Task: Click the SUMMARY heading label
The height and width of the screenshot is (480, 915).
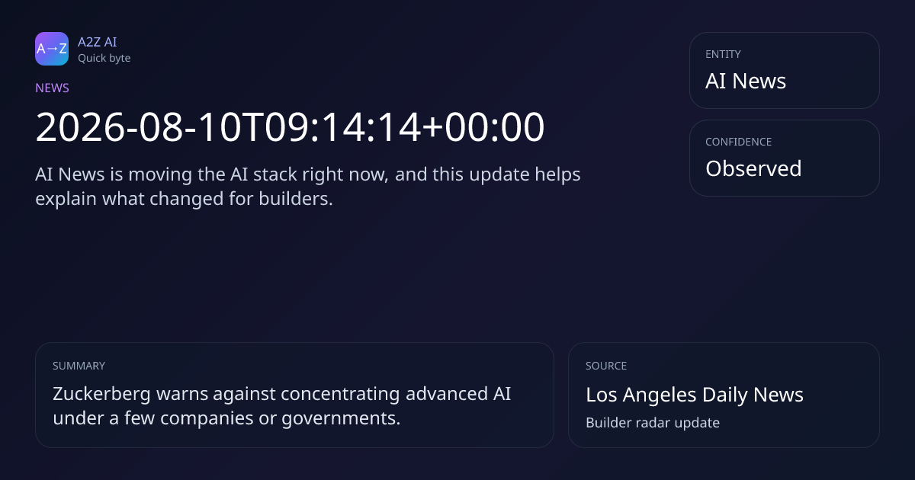Action: (79, 366)
